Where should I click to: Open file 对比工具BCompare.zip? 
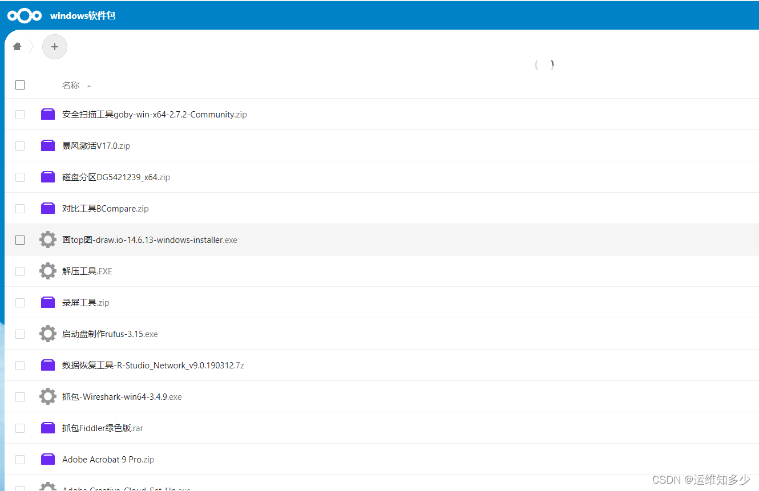tap(106, 208)
